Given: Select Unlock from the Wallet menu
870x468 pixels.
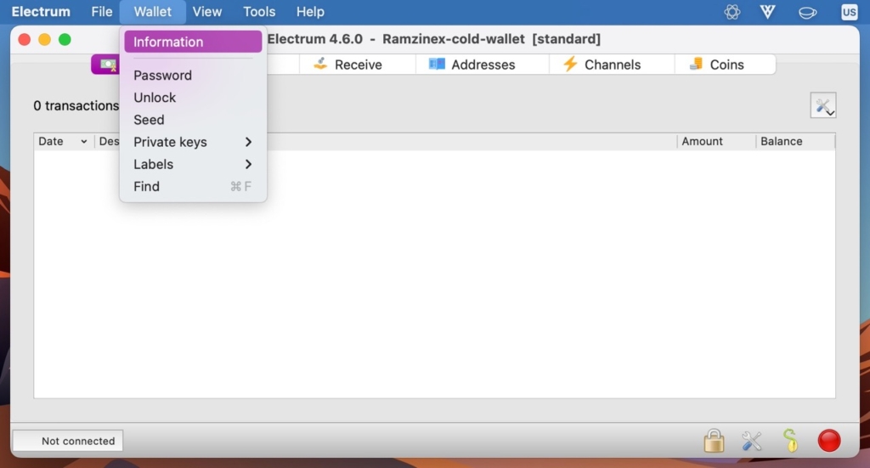Looking at the screenshot, I should point(193,98).
